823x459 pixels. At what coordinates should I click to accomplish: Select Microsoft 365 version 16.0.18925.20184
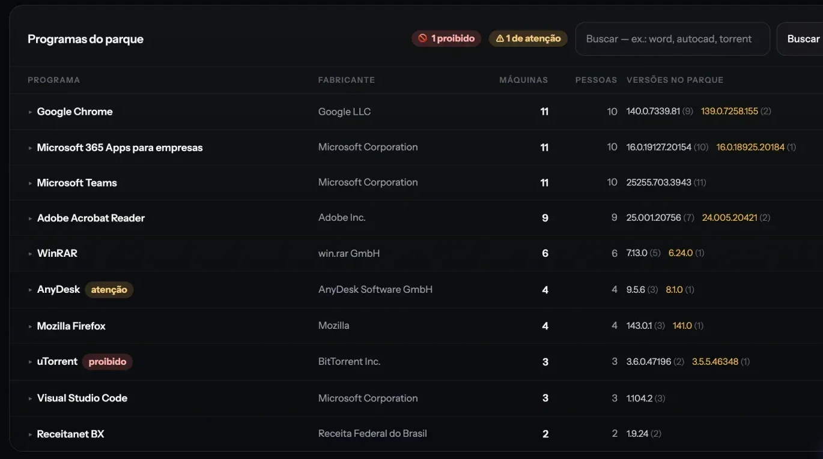pos(750,147)
